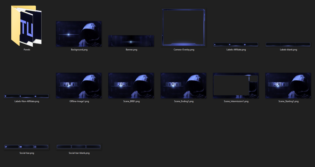Select the Scene_BRB1.png break thumbnail

(x=131, y=86)
